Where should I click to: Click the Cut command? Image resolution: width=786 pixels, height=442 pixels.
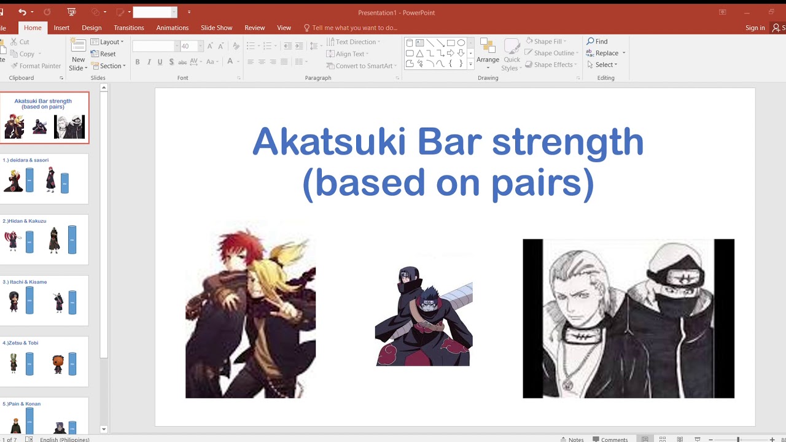click(x=19, y=42)
